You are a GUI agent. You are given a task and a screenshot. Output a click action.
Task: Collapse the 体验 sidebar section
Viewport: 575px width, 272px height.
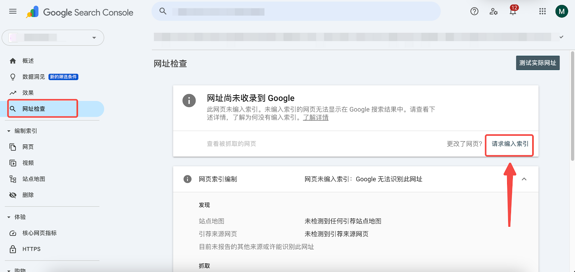tap(9, 217)
